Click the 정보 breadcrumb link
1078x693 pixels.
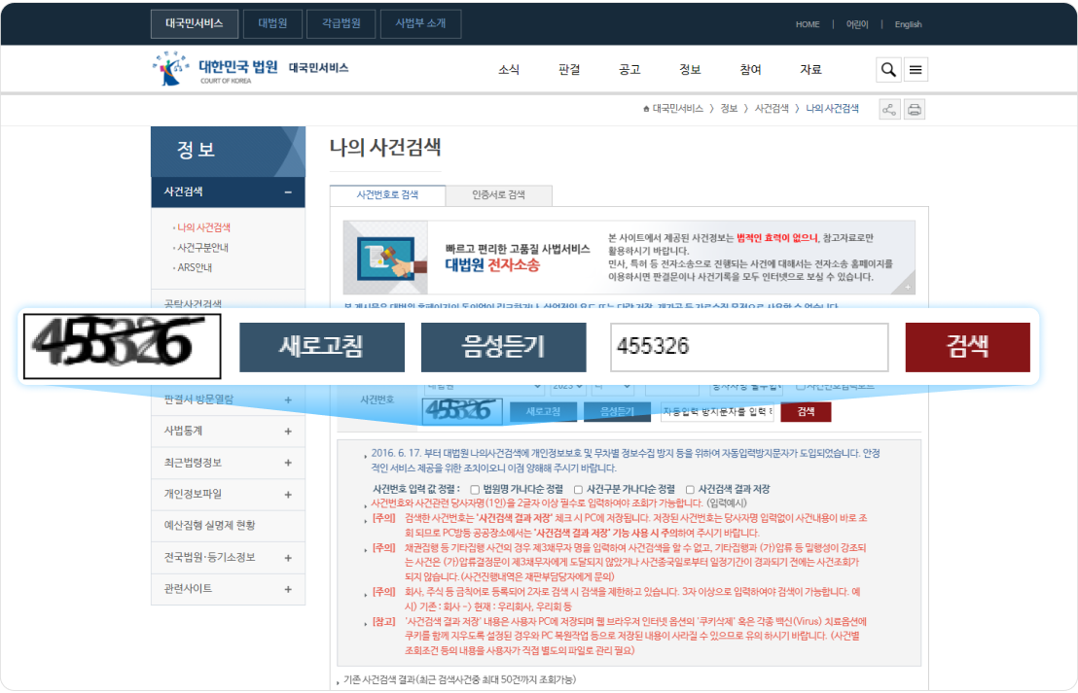click(x=729, y=109)
